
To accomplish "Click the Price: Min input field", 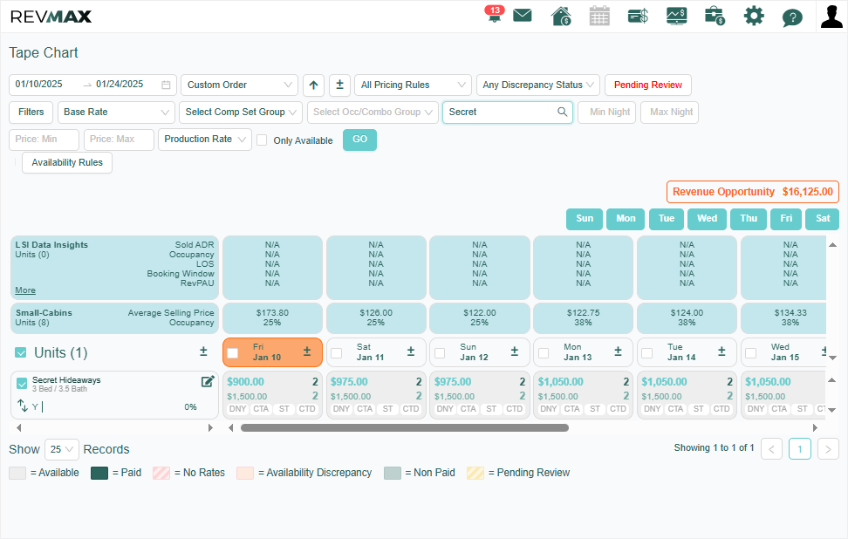I will (44, 140).
